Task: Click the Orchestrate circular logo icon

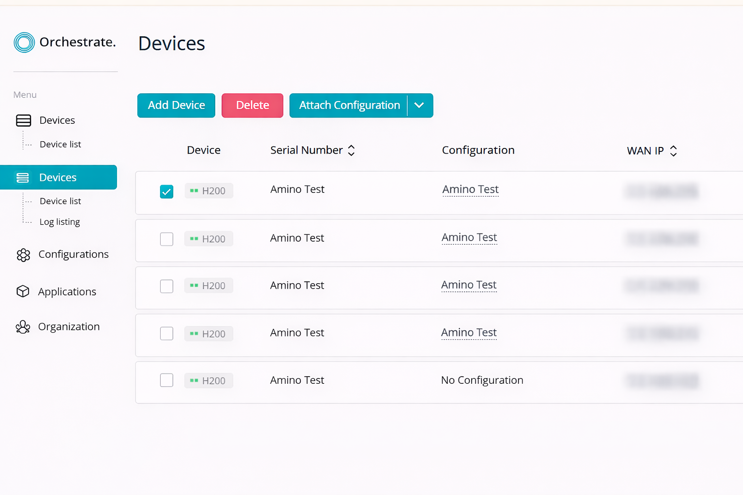Action: point(24,43)
